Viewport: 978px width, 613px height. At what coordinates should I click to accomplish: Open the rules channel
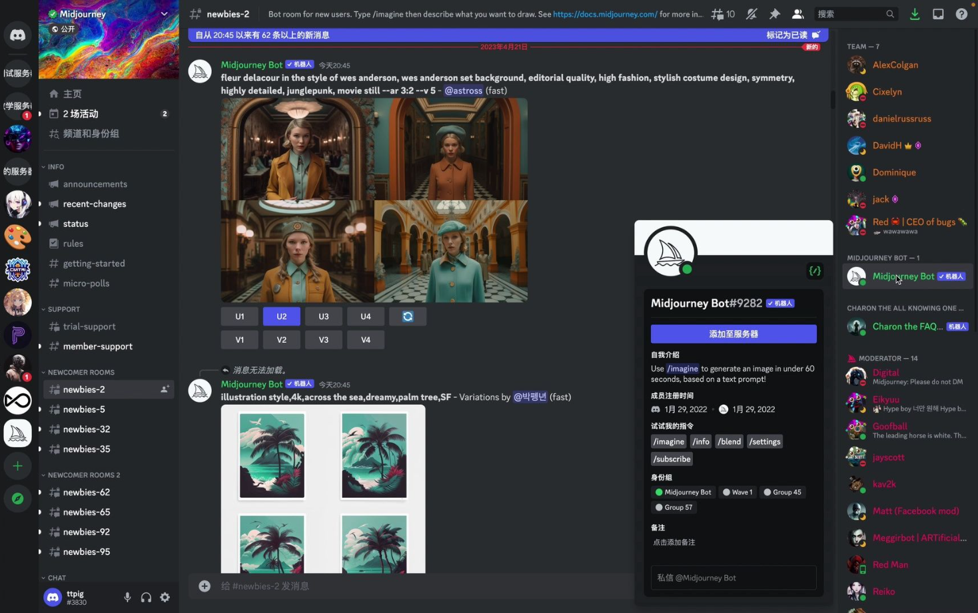click(x=109, y=244)
